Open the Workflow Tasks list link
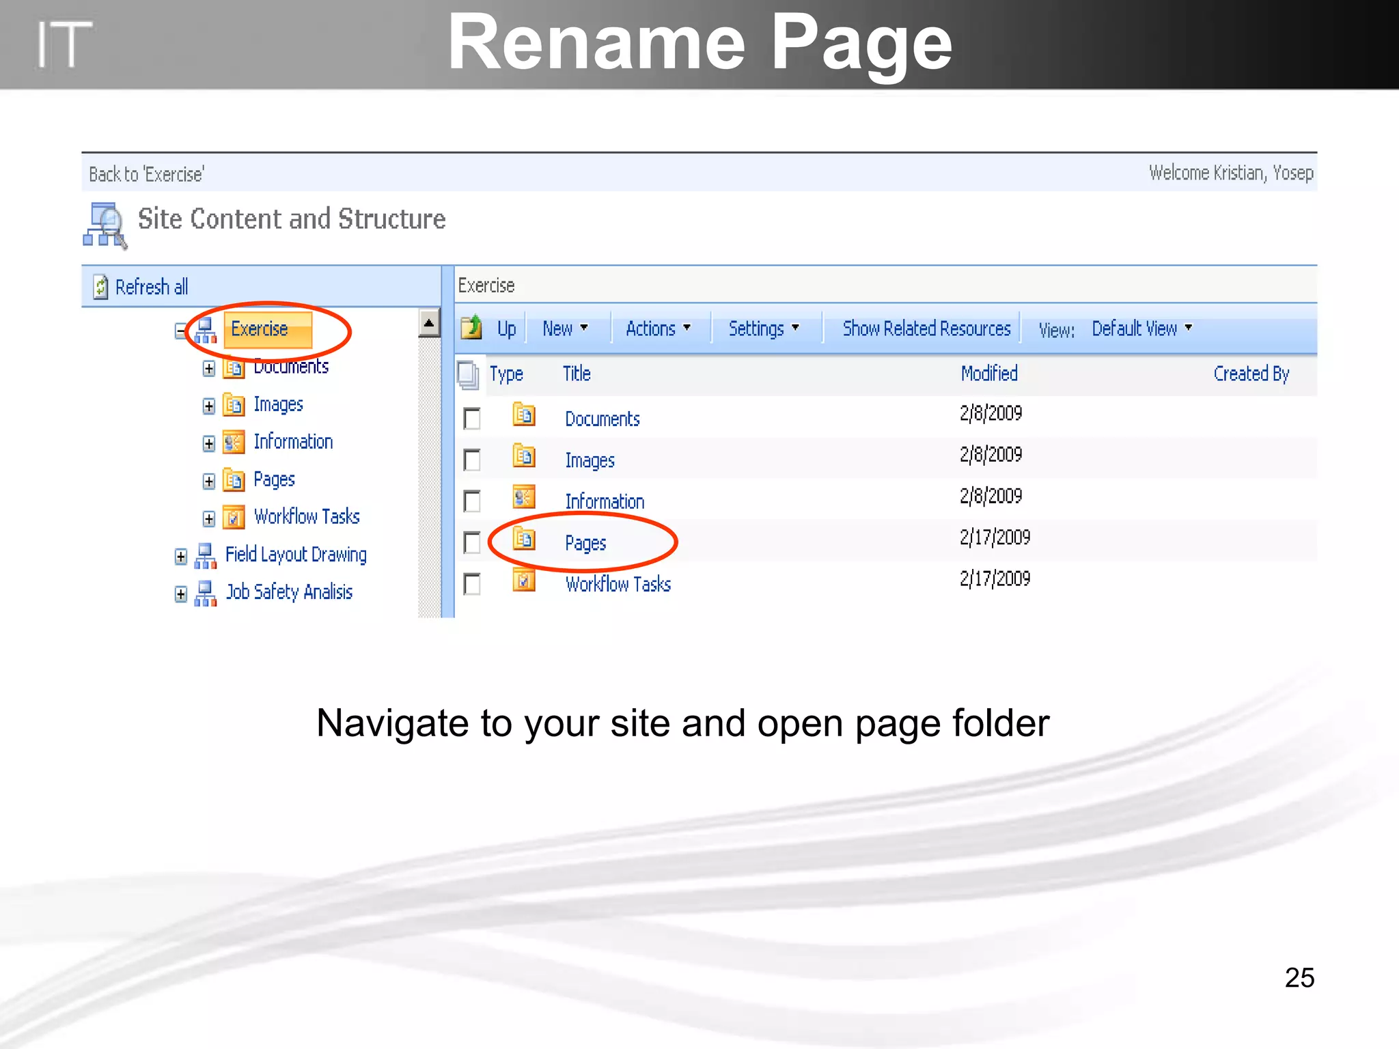1399x1049 pixels. (x=618, y=584)
